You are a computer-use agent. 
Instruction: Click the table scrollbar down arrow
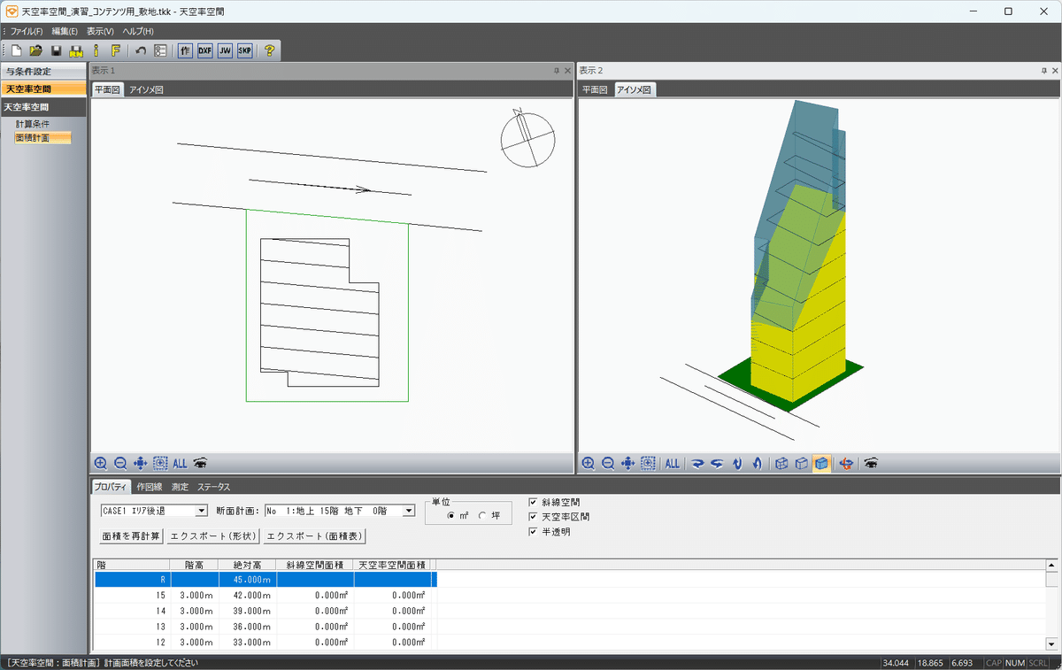coord(1051,644)
